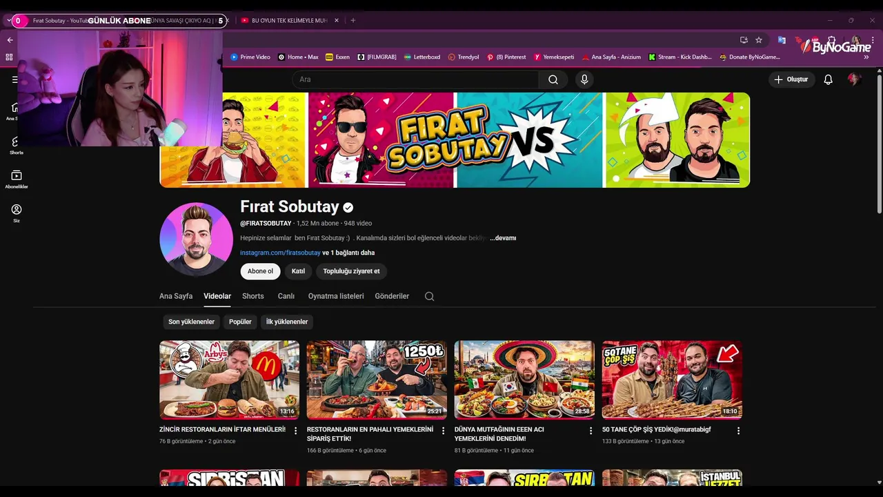Open the tab search dropdown arrow
This screenshot has height=497, width=883.
pos(10,21)
